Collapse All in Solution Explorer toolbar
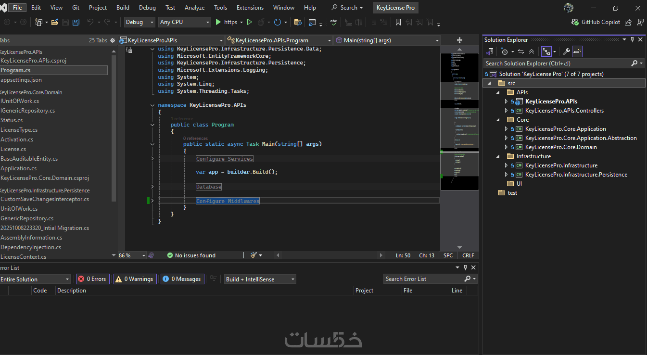Screen dimensions: 647x355 [x=531, y=51]
